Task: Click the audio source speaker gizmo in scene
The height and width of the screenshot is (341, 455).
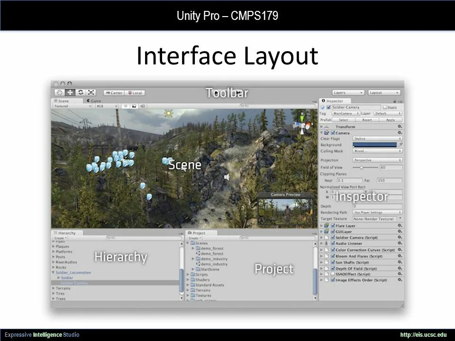Action: pos(227,177)
